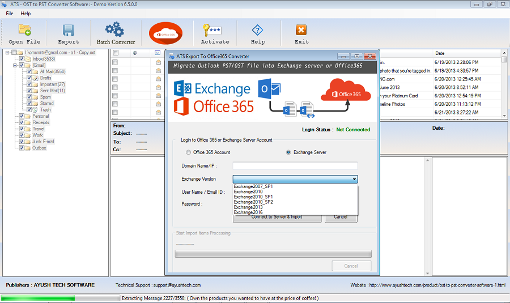Screen dimensions: 510x303
Task: Select the Office 365 Account radio button
Action: pos(188,152)
